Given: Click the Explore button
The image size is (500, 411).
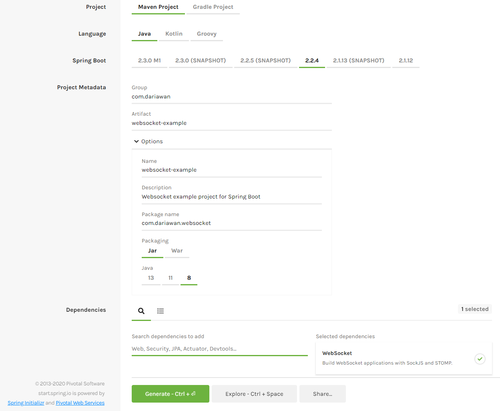Looking at the screenshot, I should 254,394.
